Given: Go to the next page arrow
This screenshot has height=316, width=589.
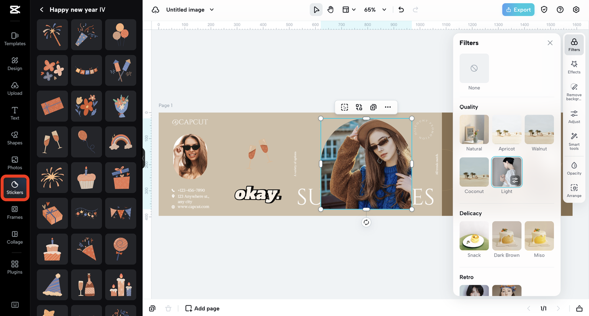Looking at the screenshot, I should [x=558, y=308].
